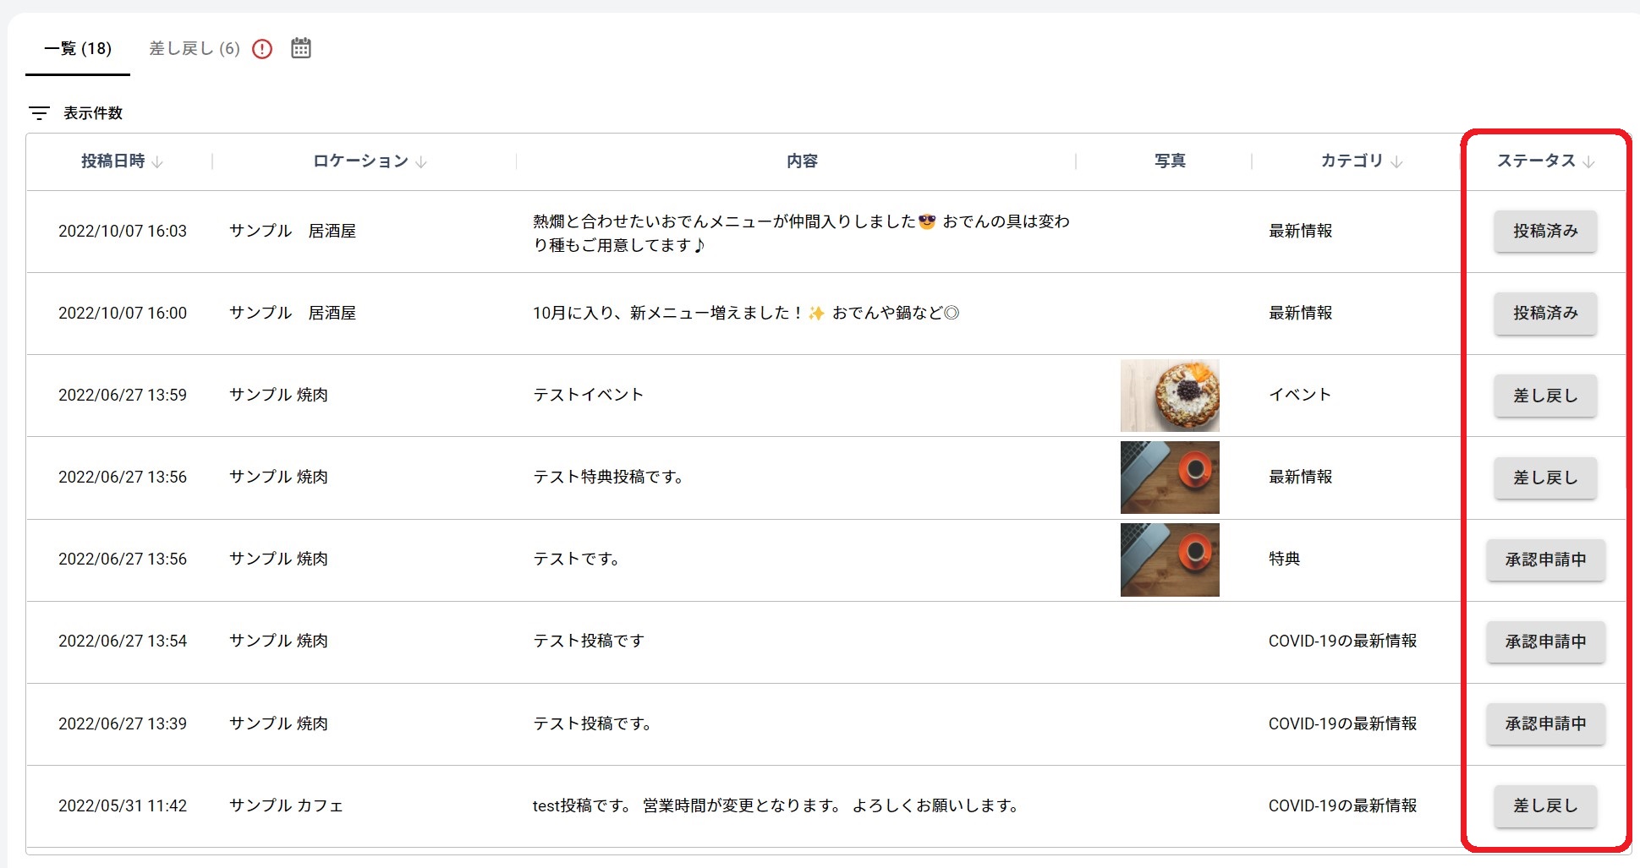Screen dimensions: 1640x868
Task: Click the filter lines icon beside 表示件数
Action: [39, 113]
